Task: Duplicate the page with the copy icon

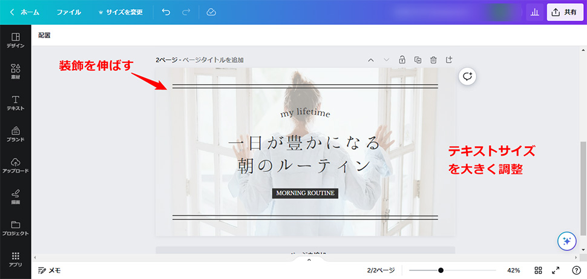Action: click(x=418, y=59)
